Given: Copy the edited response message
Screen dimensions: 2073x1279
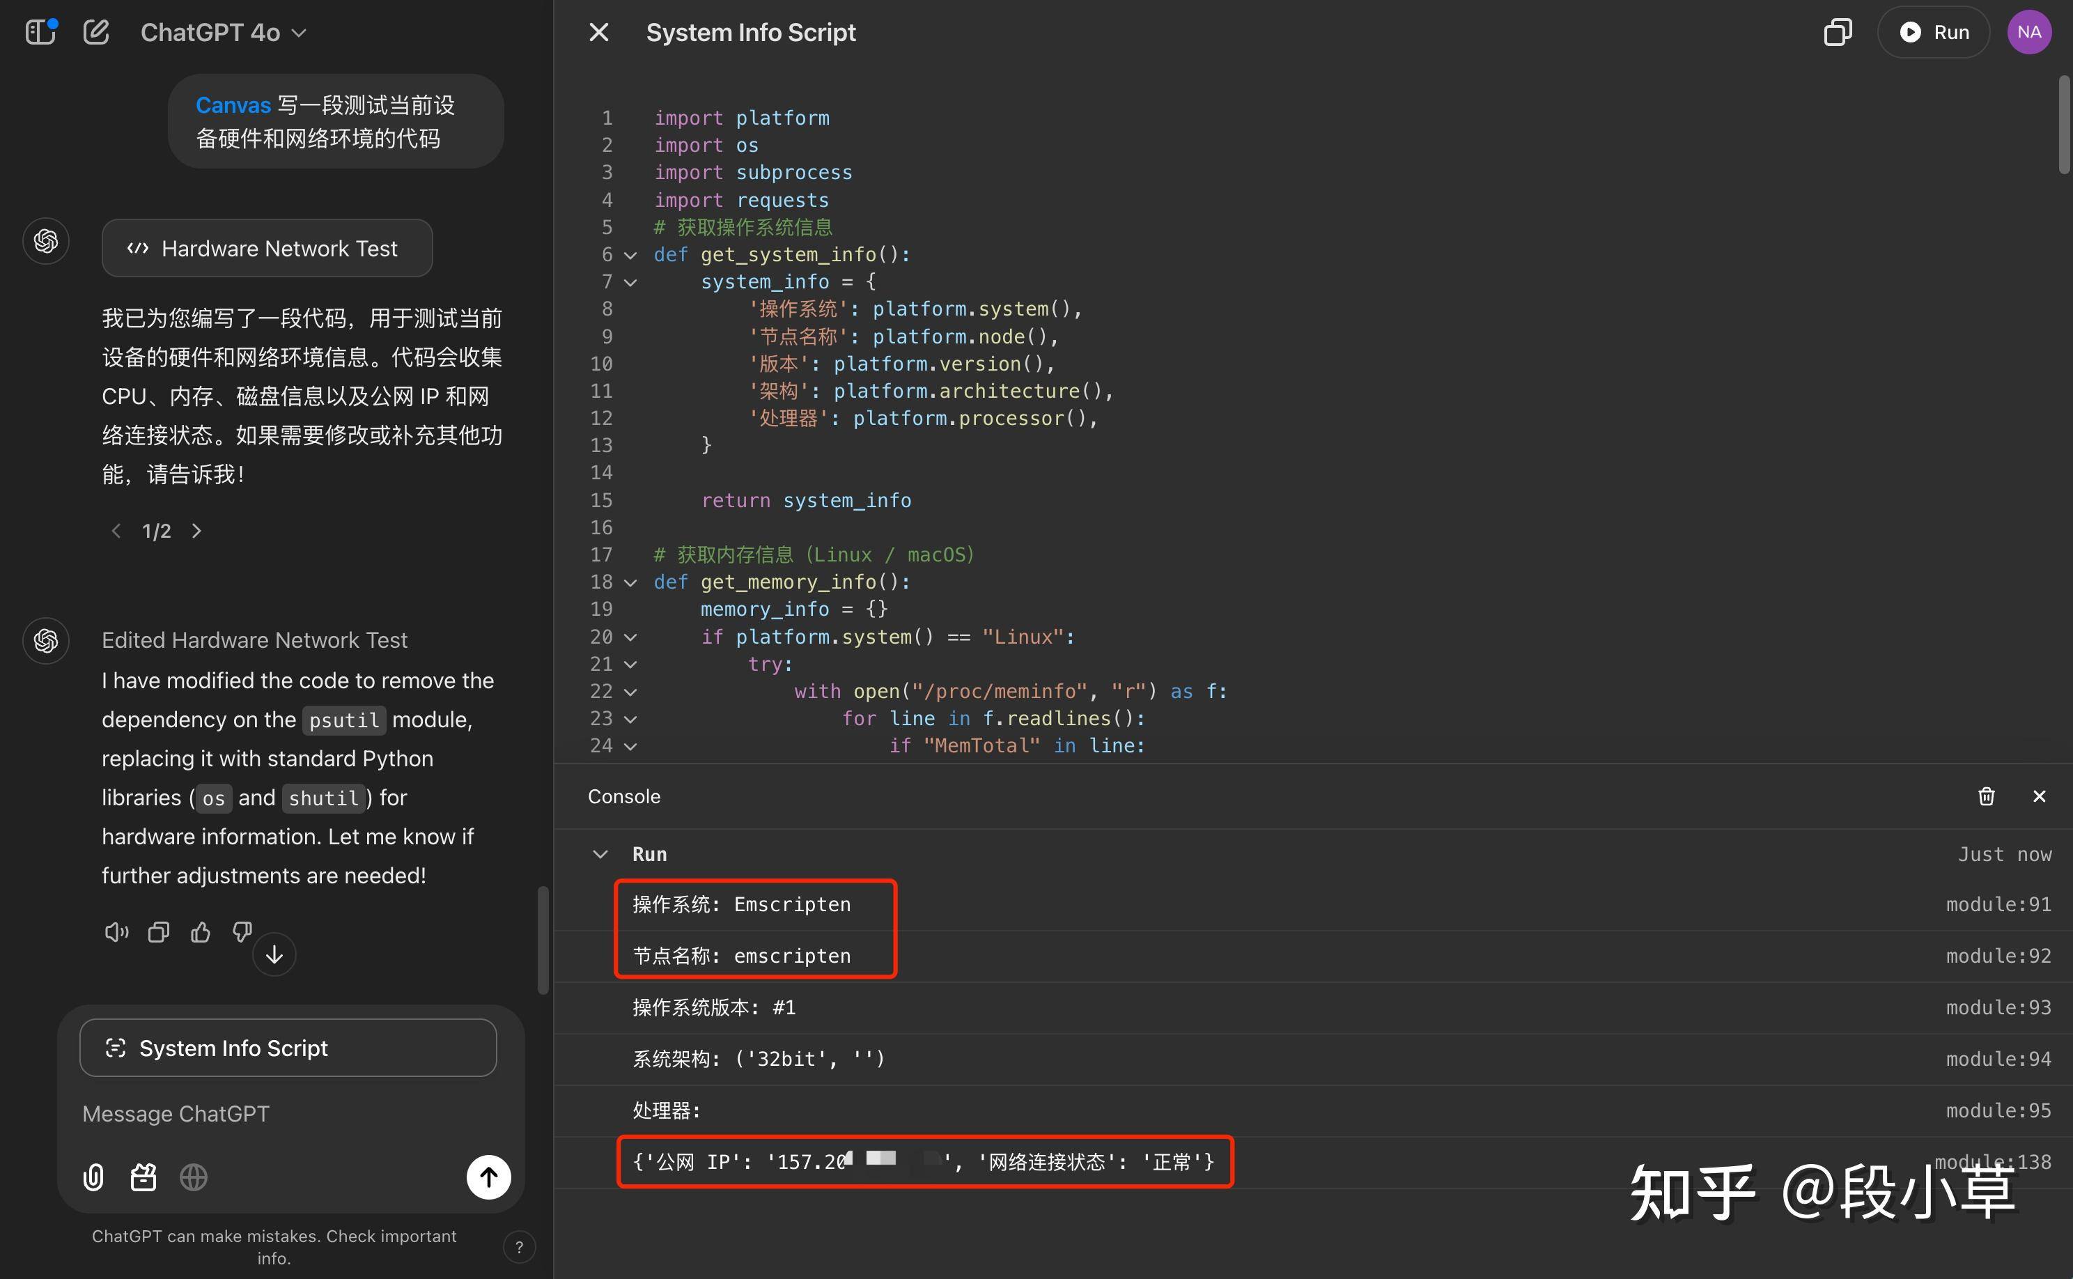Looking at the screenshot, I should tap(158, 932).
